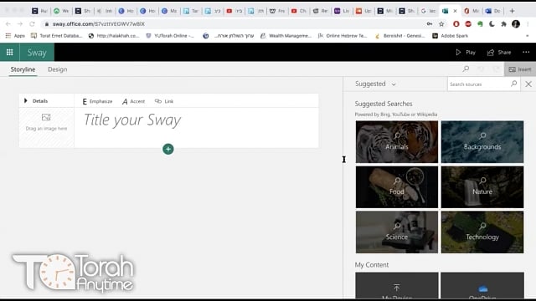Select the Backgrounds suggested search
The image size is (536, 301).
pos(482,141)
